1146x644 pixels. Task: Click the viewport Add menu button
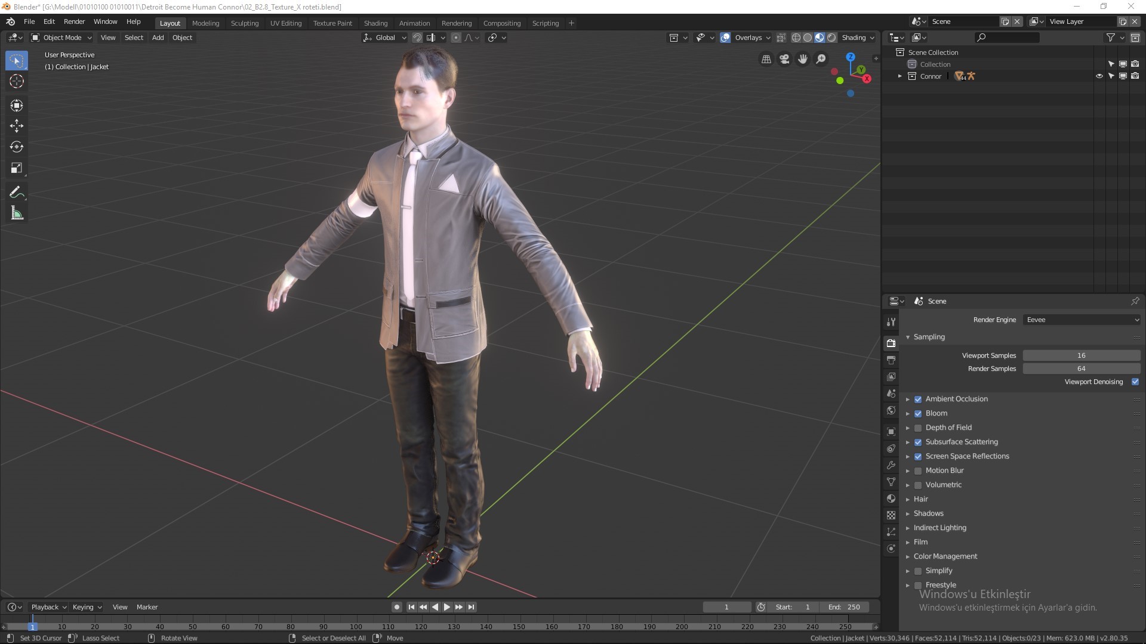click(158, 38)
